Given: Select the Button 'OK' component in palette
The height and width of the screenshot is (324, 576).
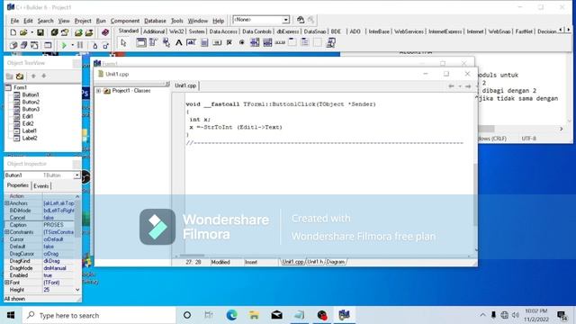Looking at the screenshot, I should [217, 42].
